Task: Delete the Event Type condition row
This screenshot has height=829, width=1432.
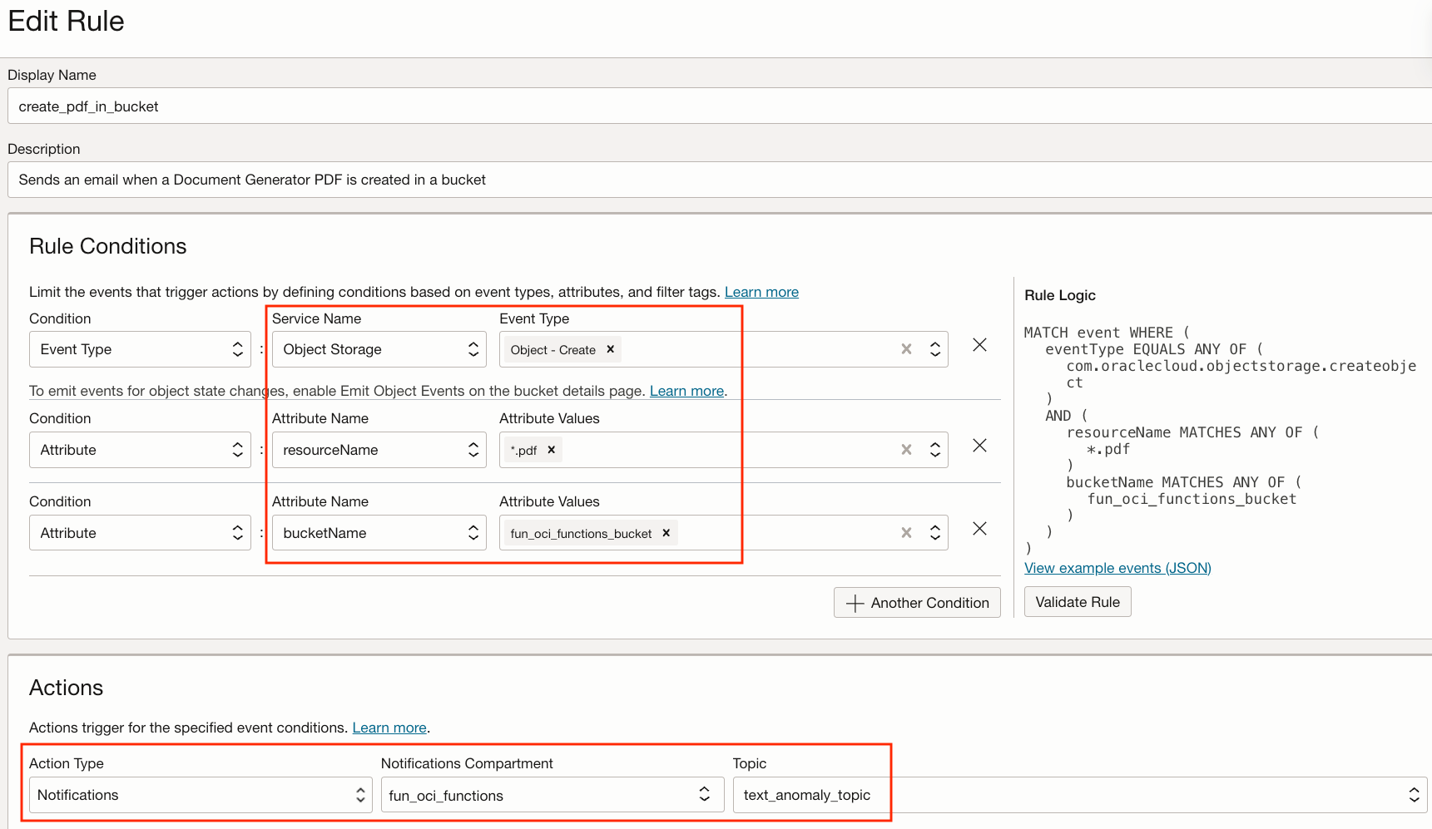Action: 979,345
